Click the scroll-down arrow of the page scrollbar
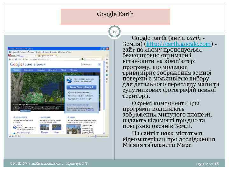This screenshot has height=171, width=229. click(x=104, y=133)
